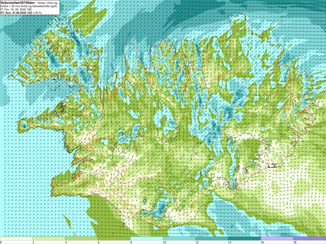Click the "Veðurstofan/IS750dev" title text
Image resolution: width=326 pixels, height=244 pixels.
click(x=18, y=2)
